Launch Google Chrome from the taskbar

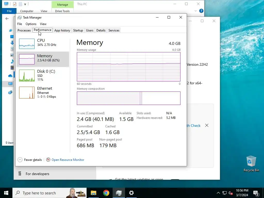106,193
